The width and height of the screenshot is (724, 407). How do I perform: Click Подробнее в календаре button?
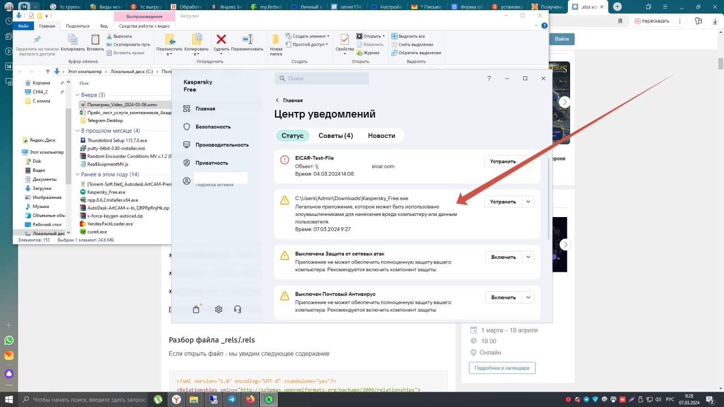[x=502, y=368]
